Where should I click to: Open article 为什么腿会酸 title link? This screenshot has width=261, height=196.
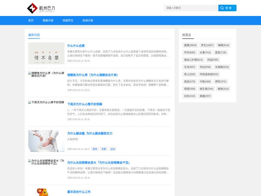point(90,133)
